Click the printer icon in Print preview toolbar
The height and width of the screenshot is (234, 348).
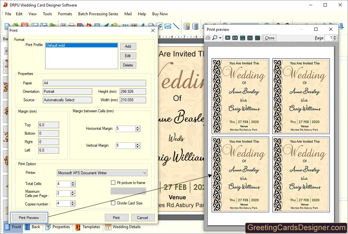[x=208, y=38]
